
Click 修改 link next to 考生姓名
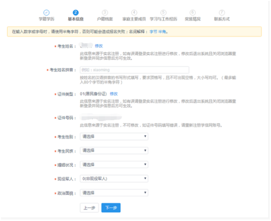pyautogui.click(x=99, y=46)
